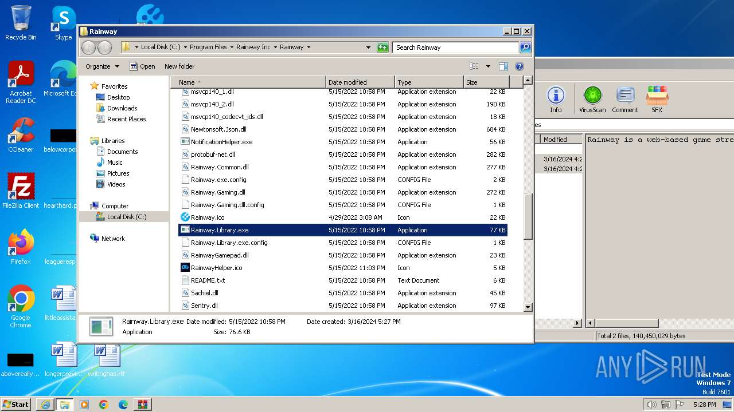Image resolution: width=734 pixels, height=412 pixels.
Task: Open FileZilla Client desktop shortcut
Action: tap(21, 191)
